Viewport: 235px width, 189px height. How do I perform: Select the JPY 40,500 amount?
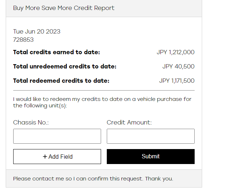point(179,66)
